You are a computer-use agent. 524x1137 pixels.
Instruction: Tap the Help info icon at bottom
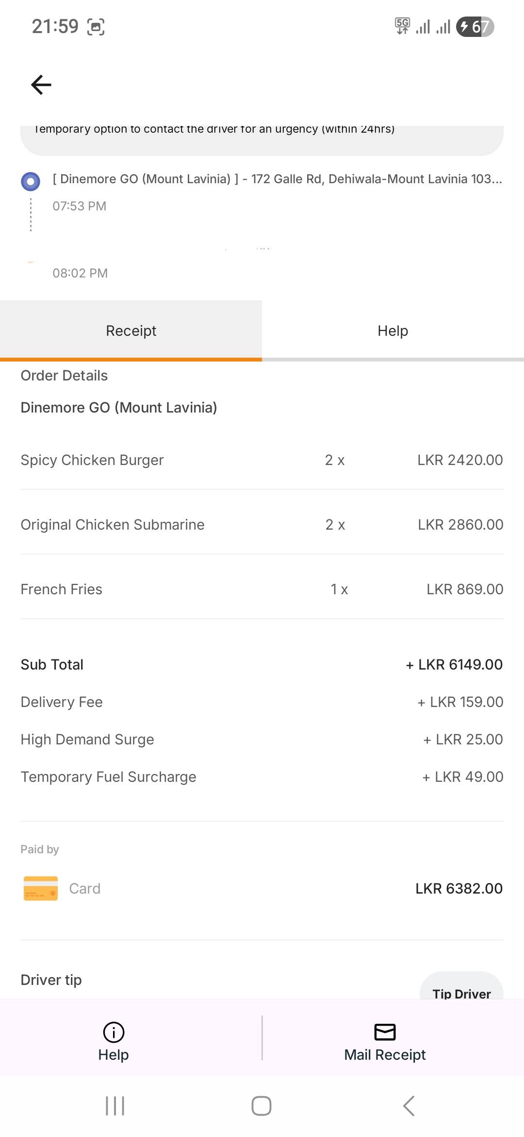[x=114, y=1032]
